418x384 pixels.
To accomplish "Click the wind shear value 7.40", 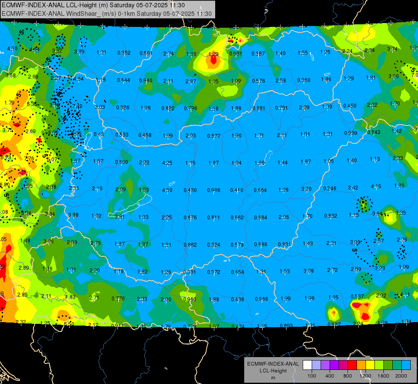I will [77, 106].
